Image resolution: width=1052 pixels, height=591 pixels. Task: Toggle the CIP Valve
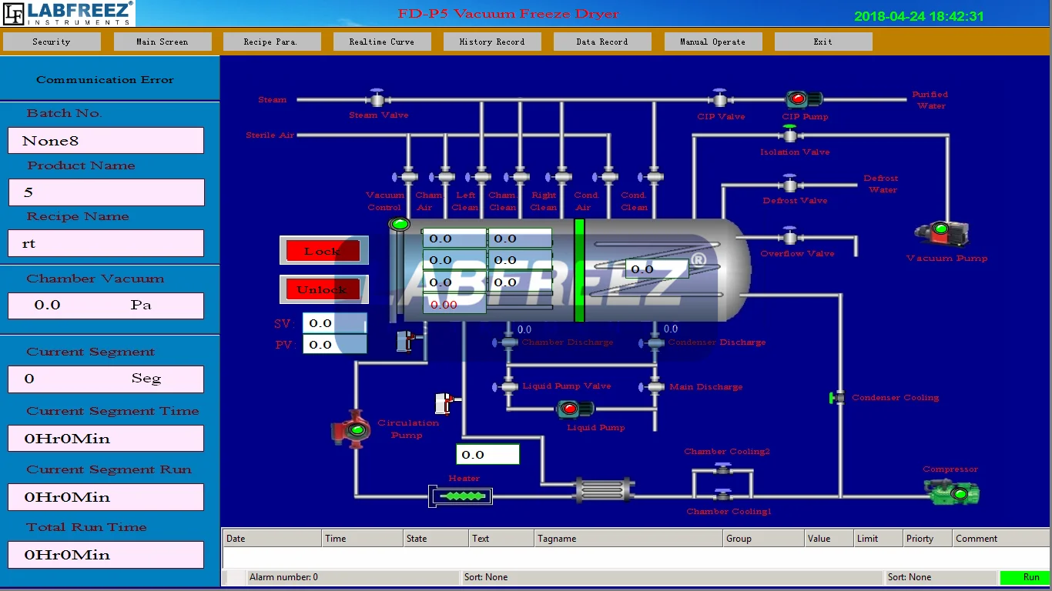pos(719,98)
